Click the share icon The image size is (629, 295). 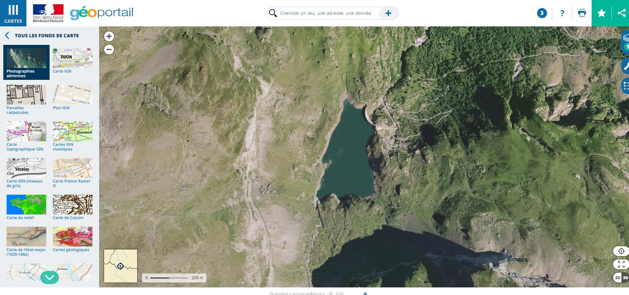(x=621, y=13)
